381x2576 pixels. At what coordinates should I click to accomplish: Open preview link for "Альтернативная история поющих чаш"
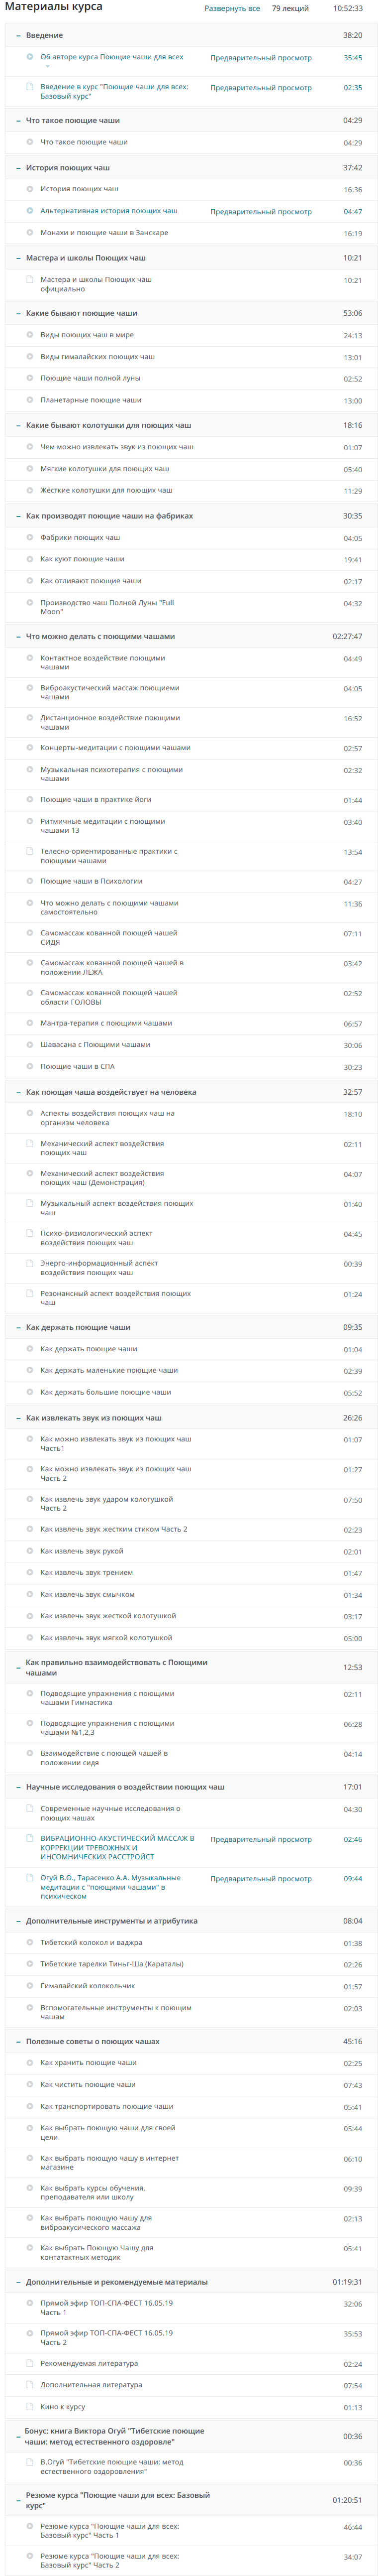260,212
